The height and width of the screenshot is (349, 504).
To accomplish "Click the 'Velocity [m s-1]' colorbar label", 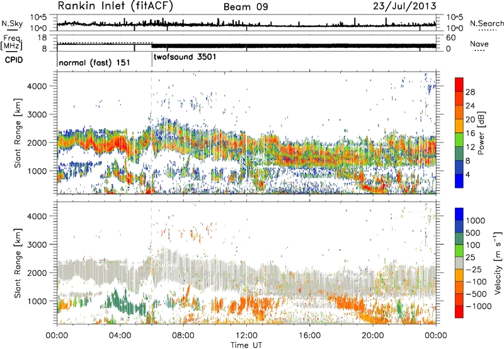I will pyautogui.click(x=498, y=263).
